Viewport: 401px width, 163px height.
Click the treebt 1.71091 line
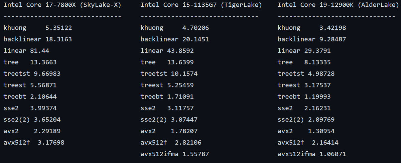pyautogui.click(x=167, y=97)
